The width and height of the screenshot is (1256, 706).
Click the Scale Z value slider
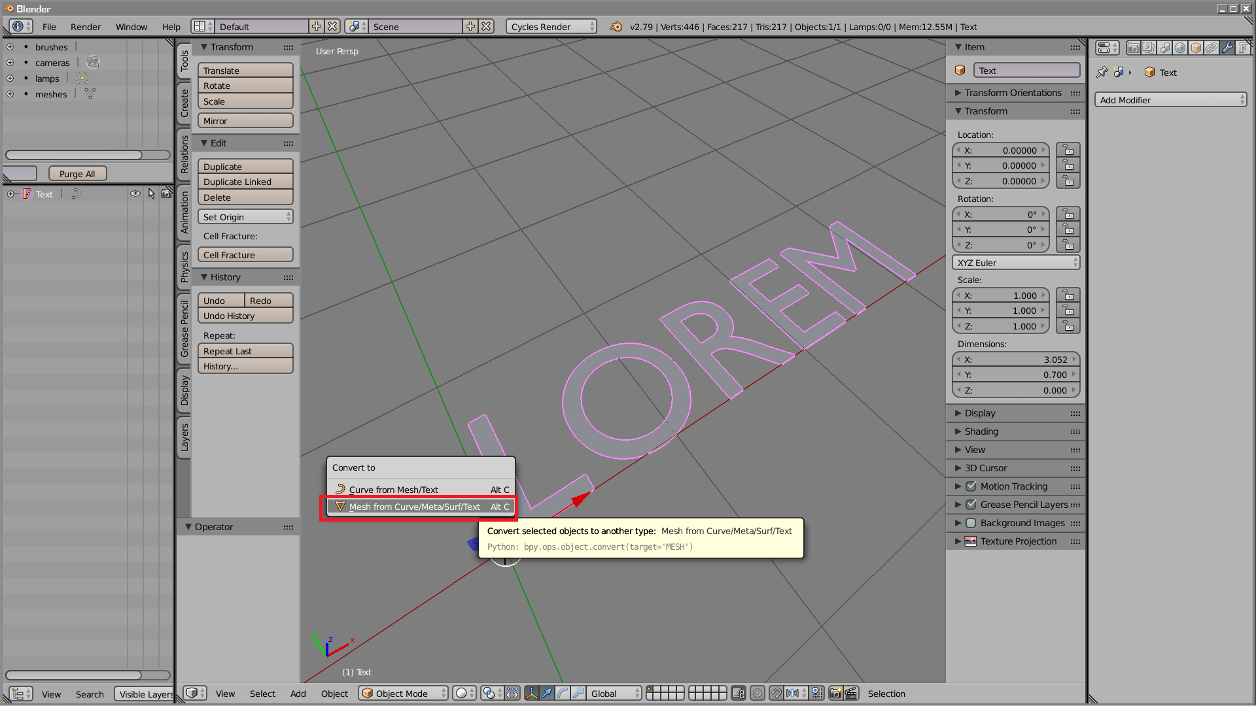1001,326
